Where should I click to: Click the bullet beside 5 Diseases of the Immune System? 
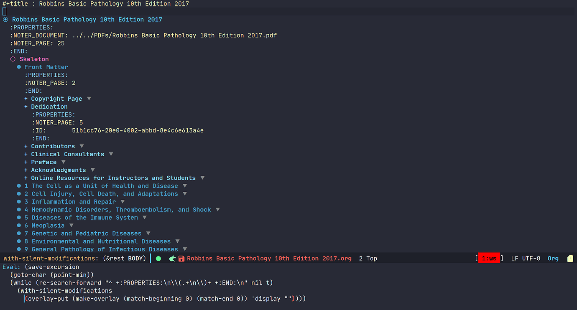[x=18, y=217]
